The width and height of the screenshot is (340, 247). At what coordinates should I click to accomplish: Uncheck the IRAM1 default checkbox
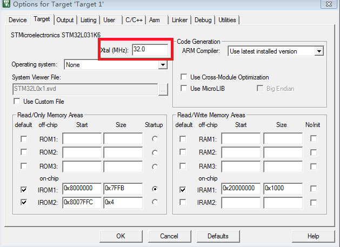pyautogui.click(x=183, y=190)
